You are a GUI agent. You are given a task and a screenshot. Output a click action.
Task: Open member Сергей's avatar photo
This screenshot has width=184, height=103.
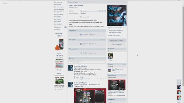110,56
